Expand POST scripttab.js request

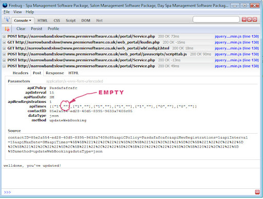click(4, 55)
